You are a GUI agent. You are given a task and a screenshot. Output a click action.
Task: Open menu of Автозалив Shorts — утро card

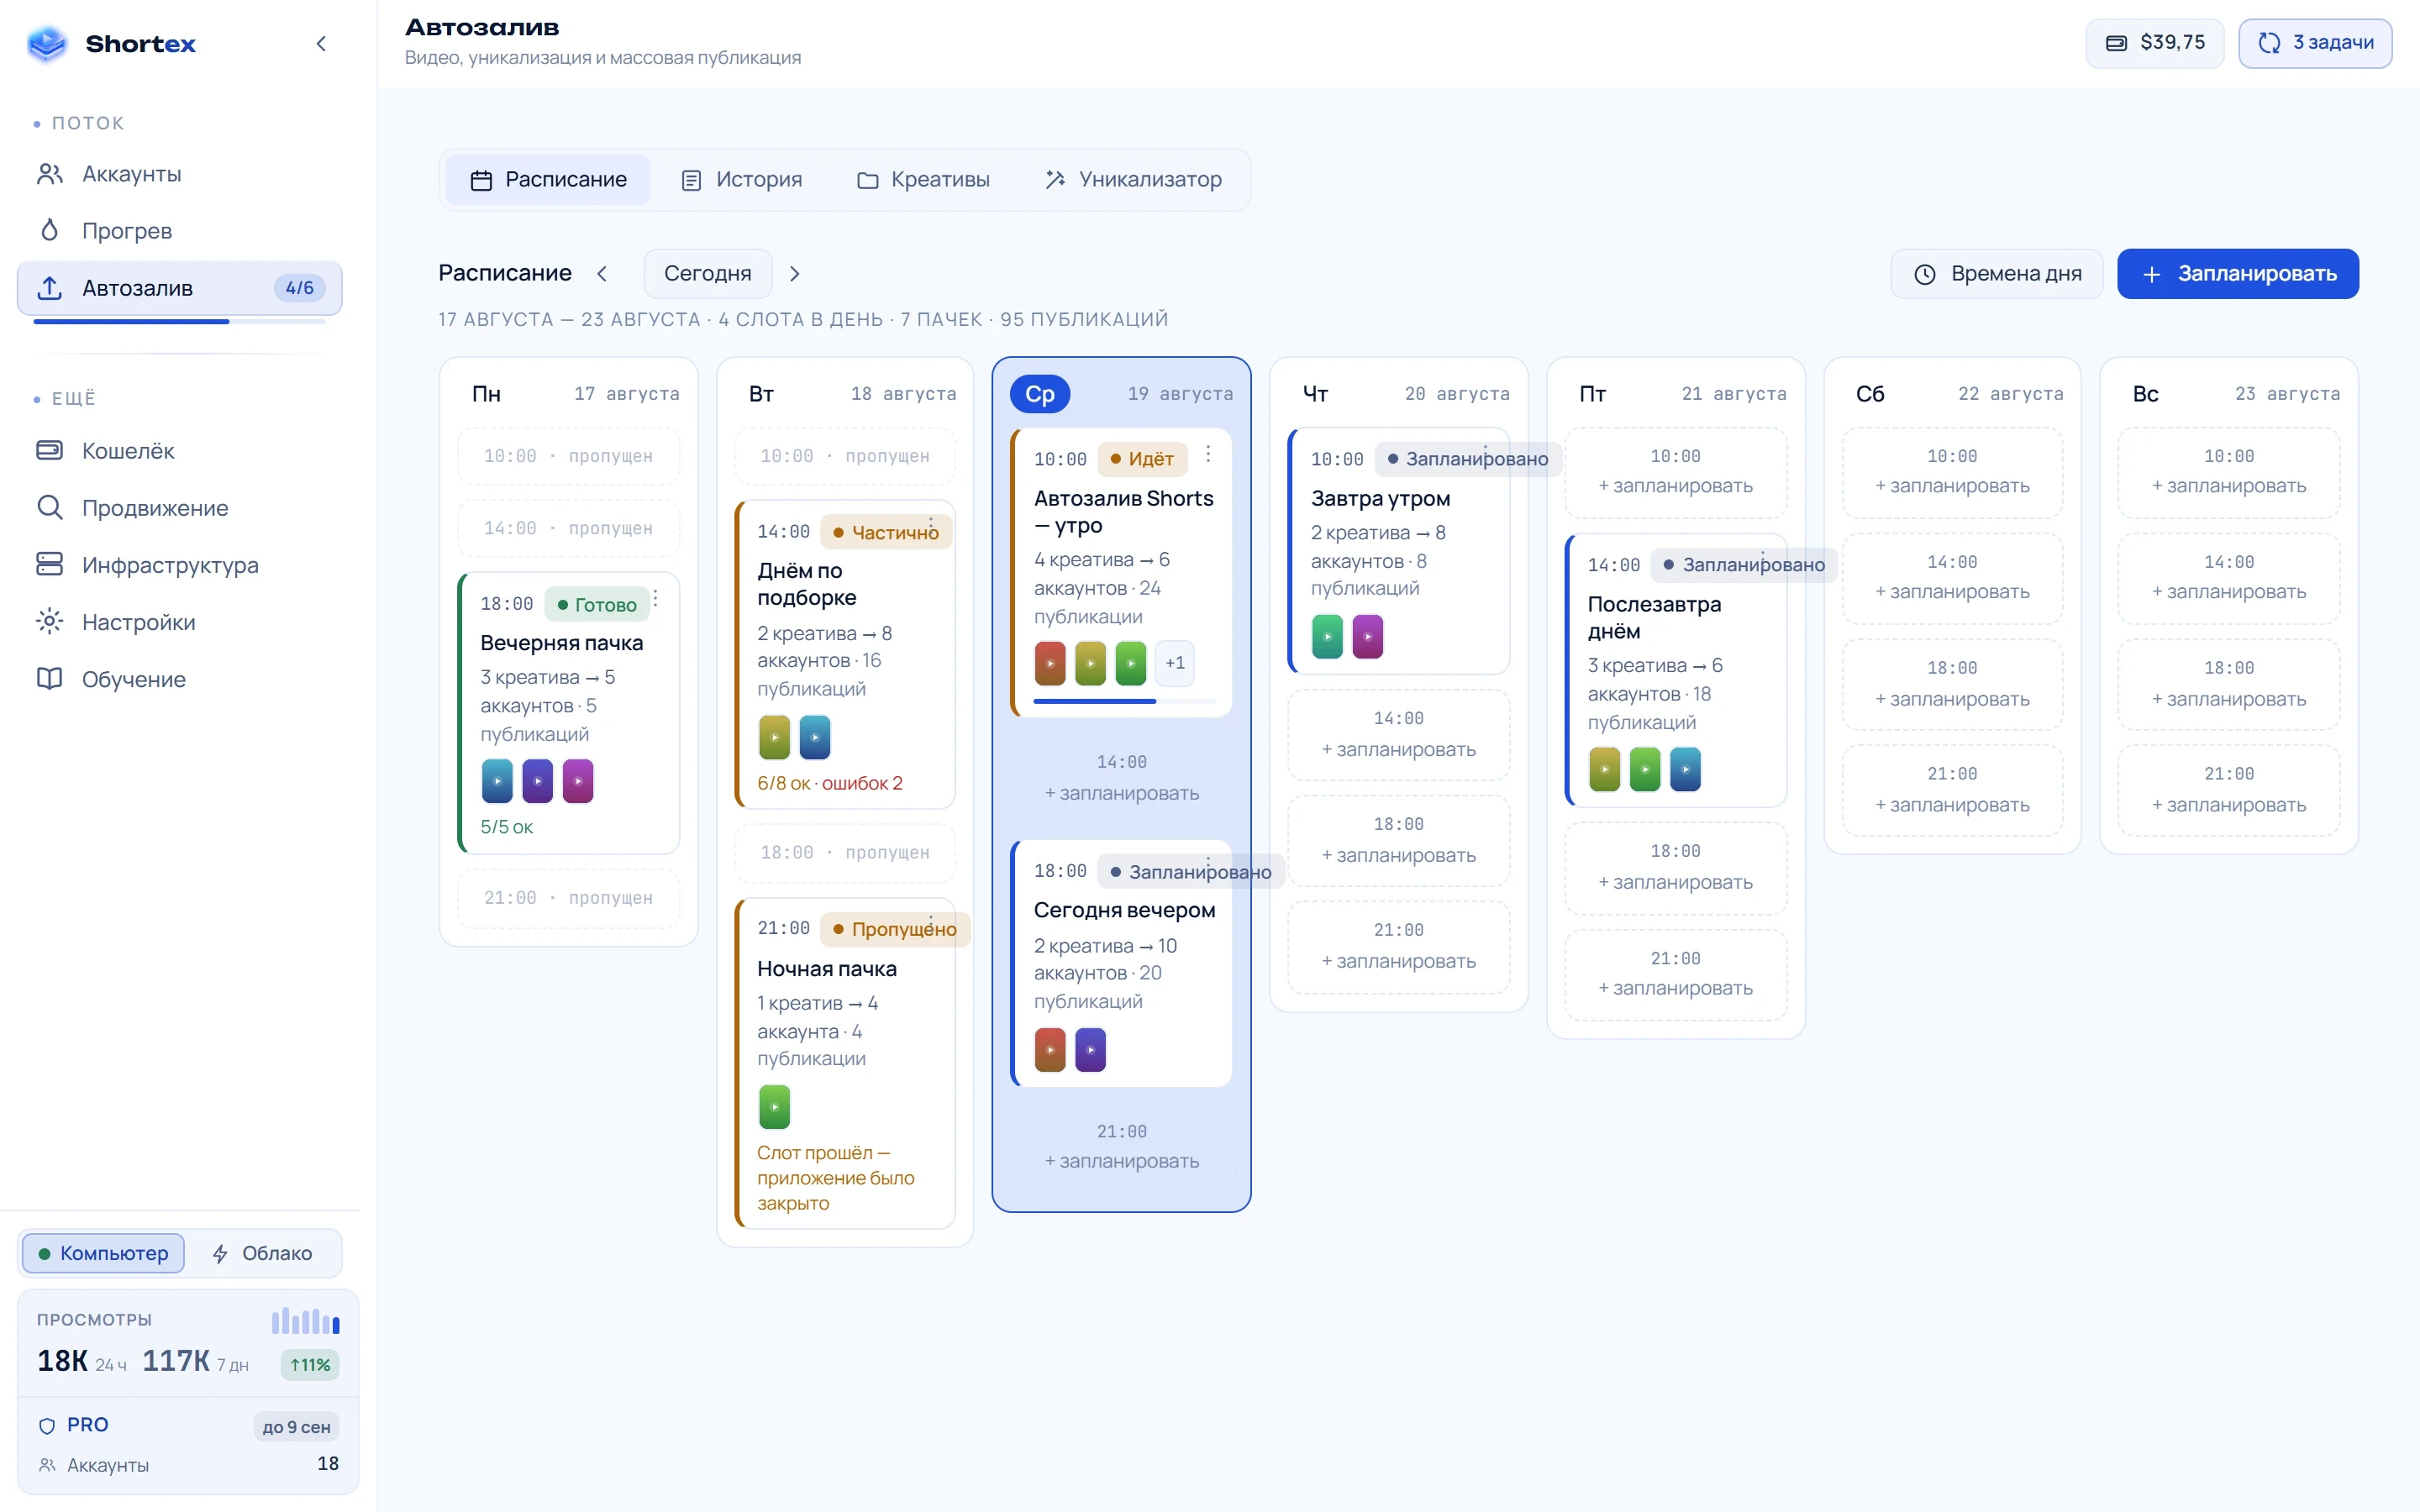pos(1208,454)
